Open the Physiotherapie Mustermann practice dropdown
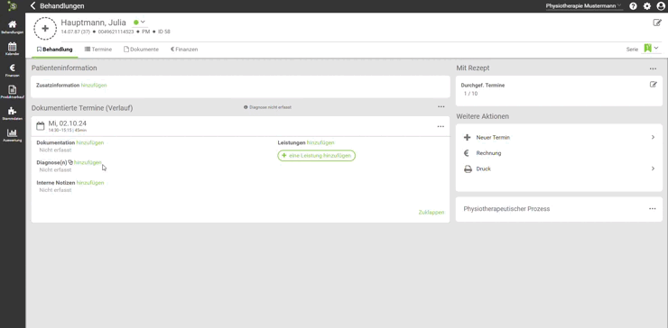 [584, 6]
